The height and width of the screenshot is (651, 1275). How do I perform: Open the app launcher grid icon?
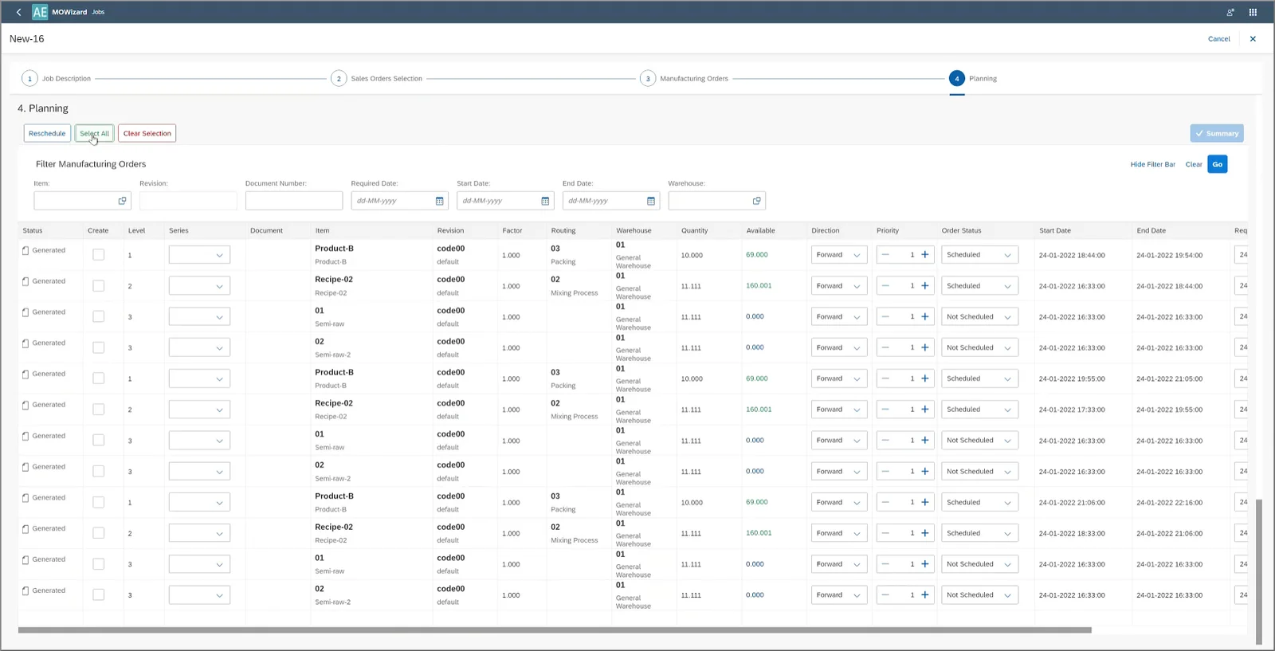(x=1253, y=12)
